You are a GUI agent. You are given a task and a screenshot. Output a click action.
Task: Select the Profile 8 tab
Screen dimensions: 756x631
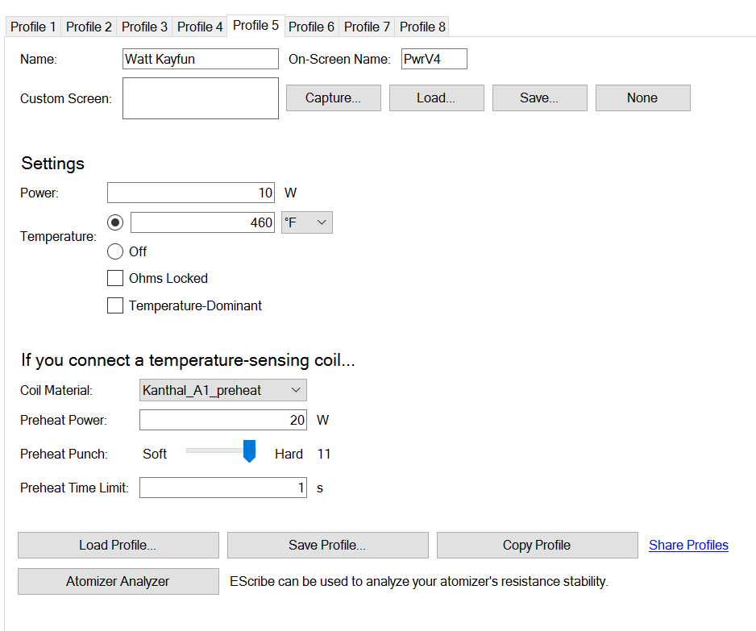coord(422,27)
